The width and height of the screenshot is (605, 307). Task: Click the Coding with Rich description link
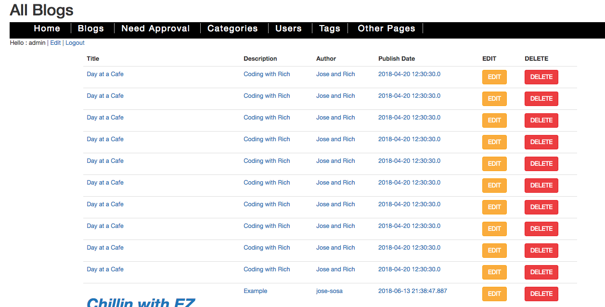tap(267, 74)
